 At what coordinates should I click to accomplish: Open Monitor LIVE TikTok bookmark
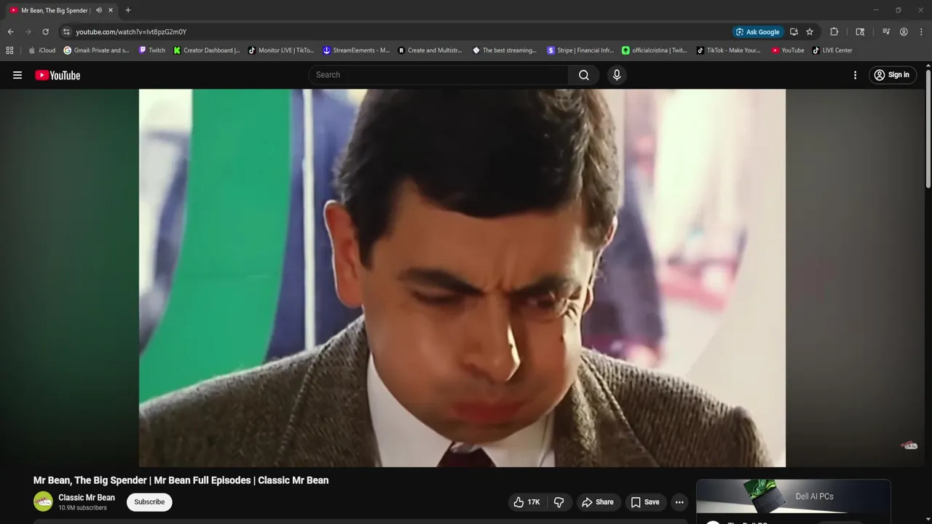[x=281, y=50]
